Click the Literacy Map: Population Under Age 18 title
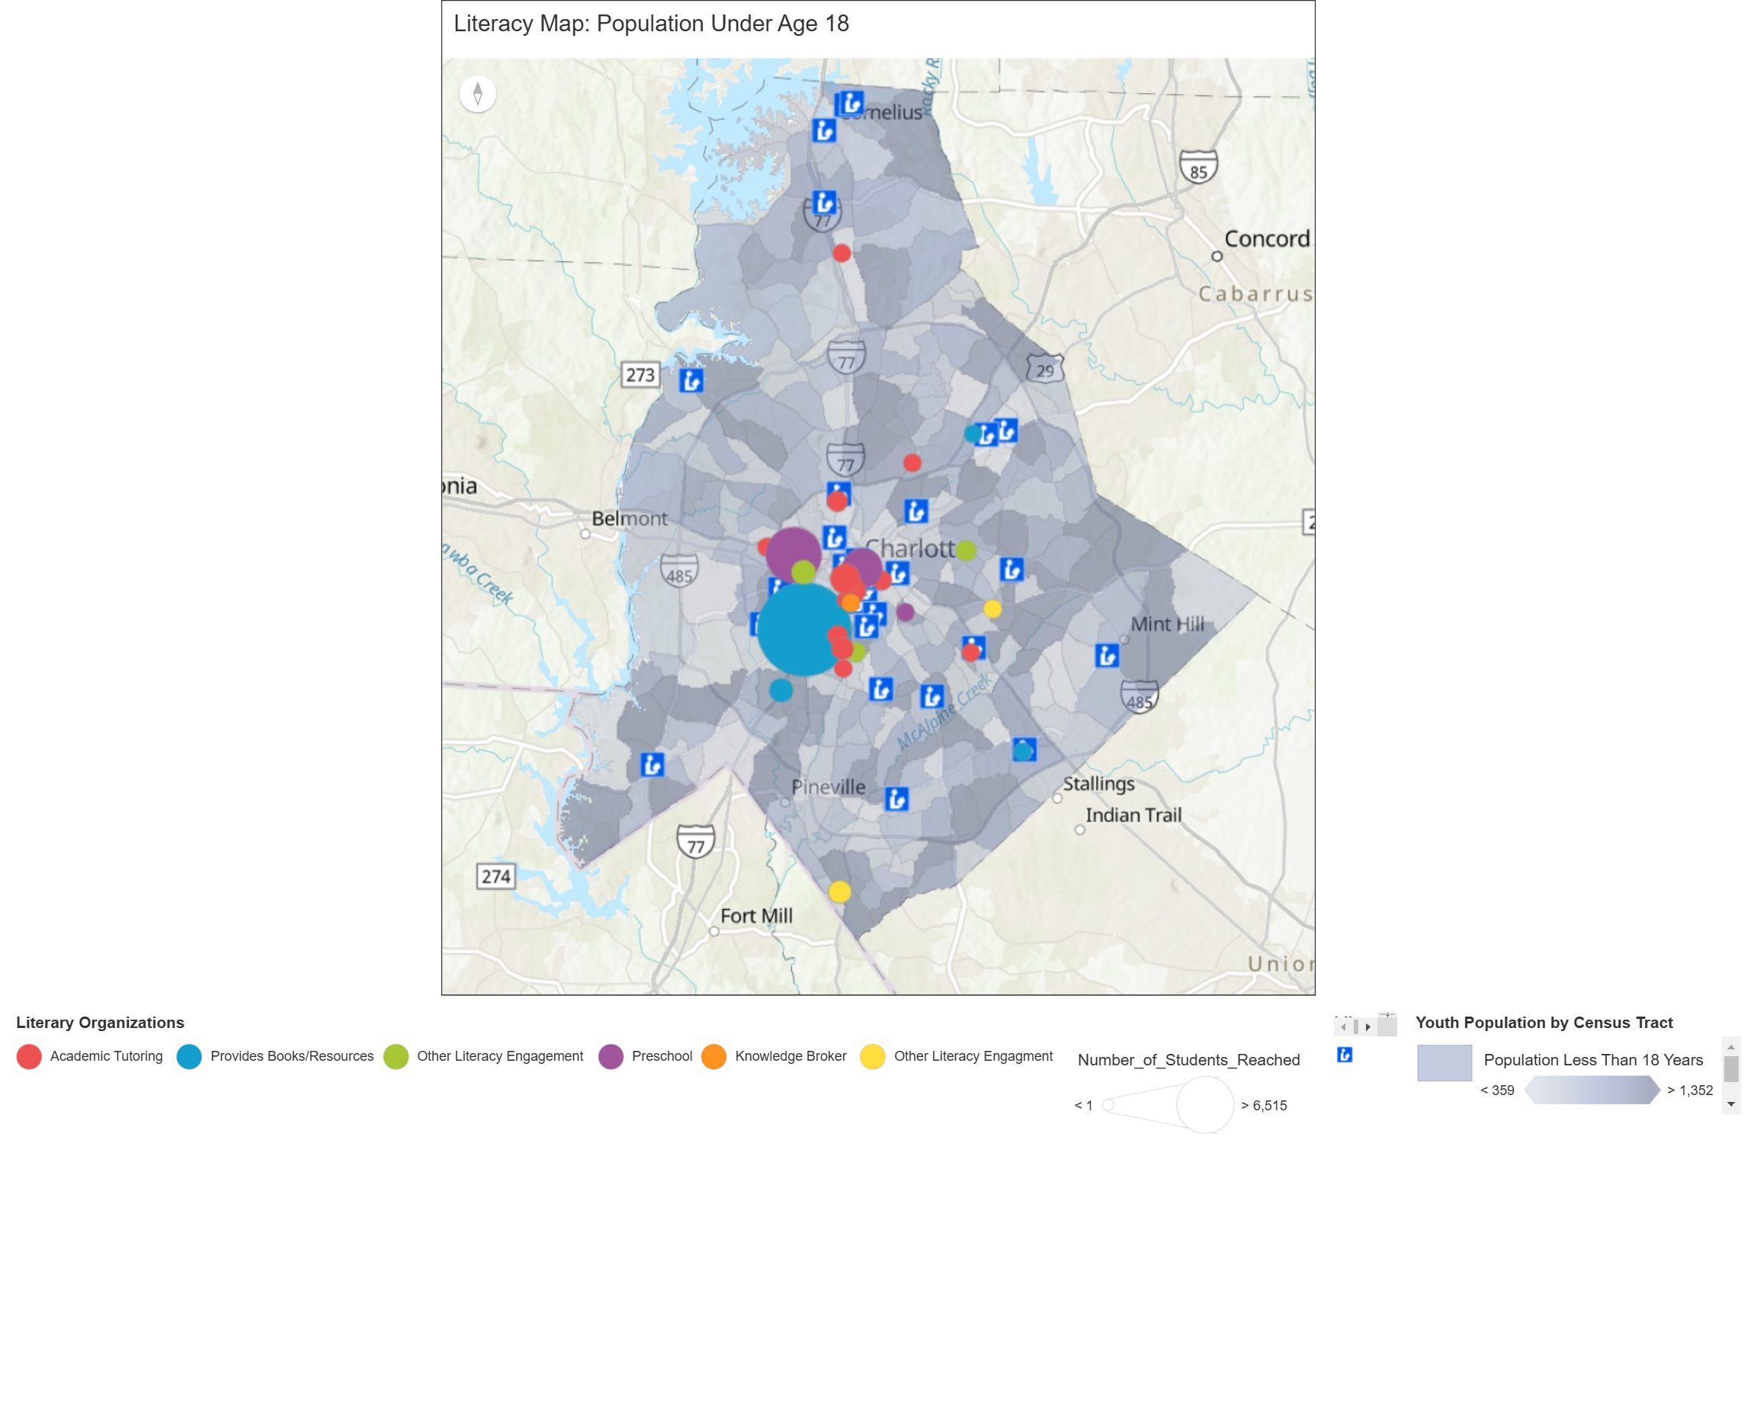This screenshot has width=1757, height=1422. coord(651,24)
